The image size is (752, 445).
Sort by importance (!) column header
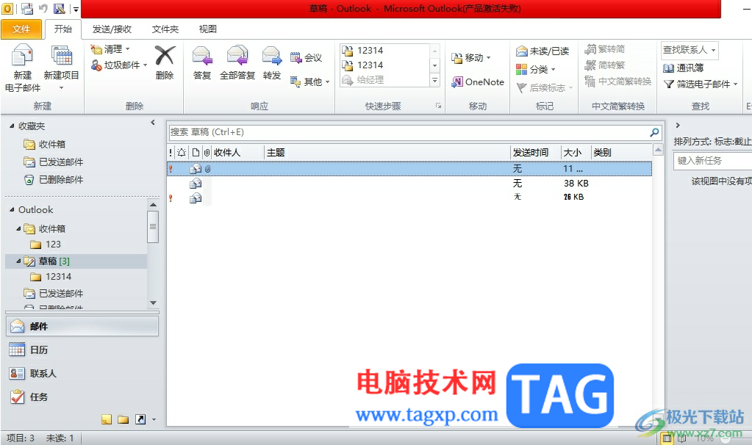171,152
